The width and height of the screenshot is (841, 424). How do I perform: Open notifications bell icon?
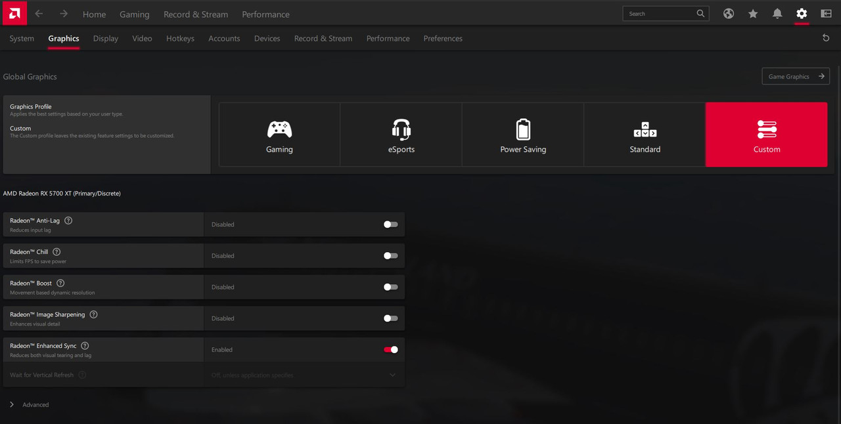(x=777, y=13)
